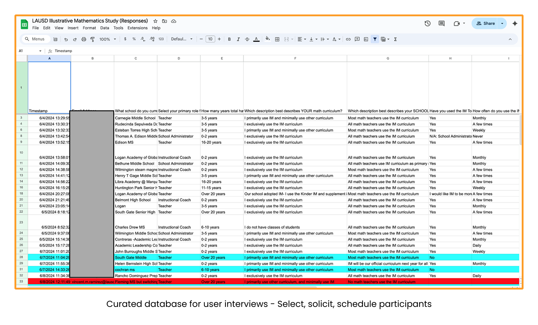This screenshot has width=538, height=325.
Task: Increase font size with plus
Action: coord(219,39)
